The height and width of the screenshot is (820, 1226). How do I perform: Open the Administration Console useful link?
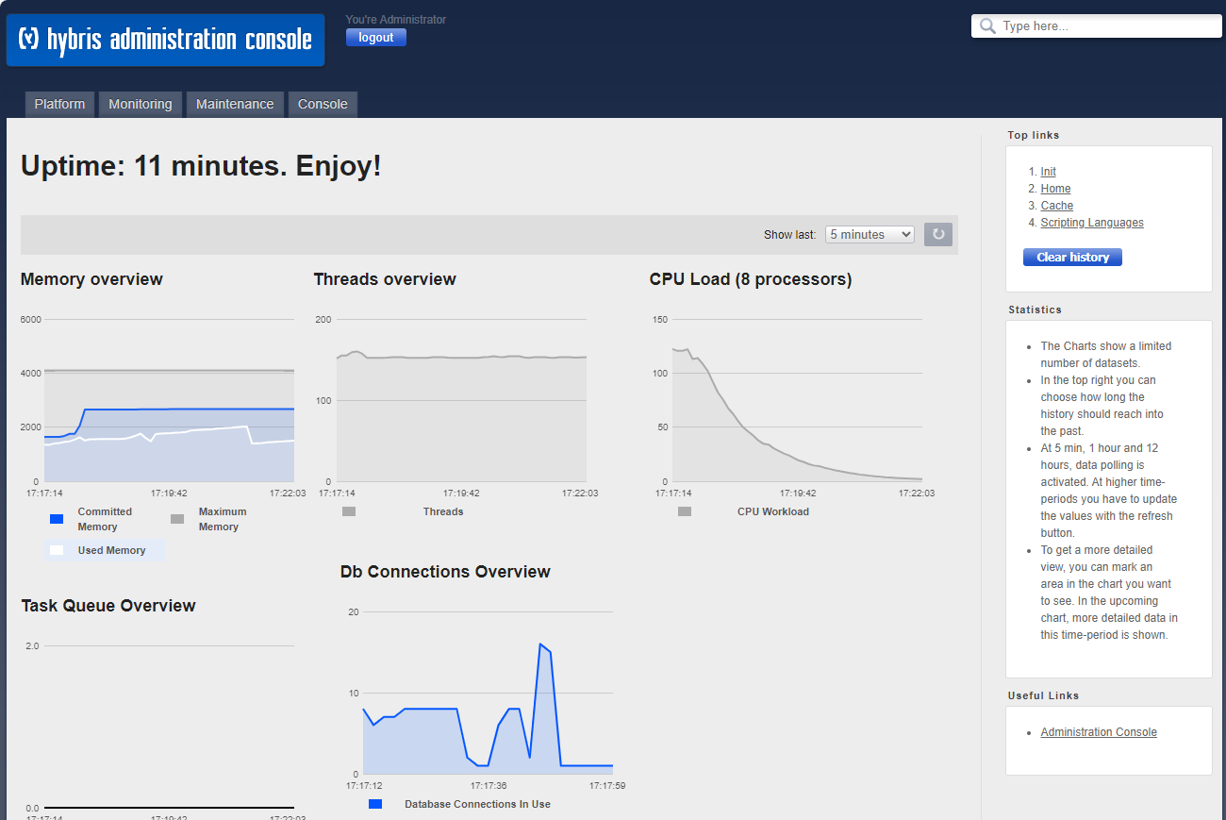pos(1099,732)
